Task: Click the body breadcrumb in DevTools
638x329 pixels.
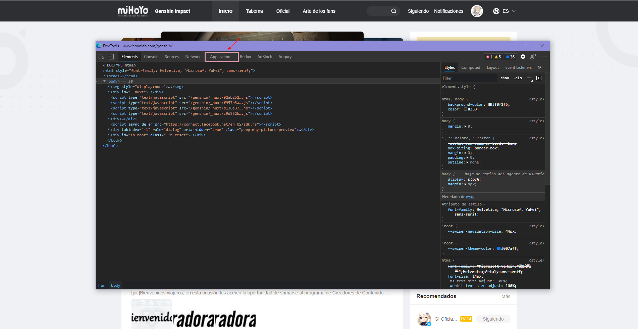Action: click(x=116, y=285)
